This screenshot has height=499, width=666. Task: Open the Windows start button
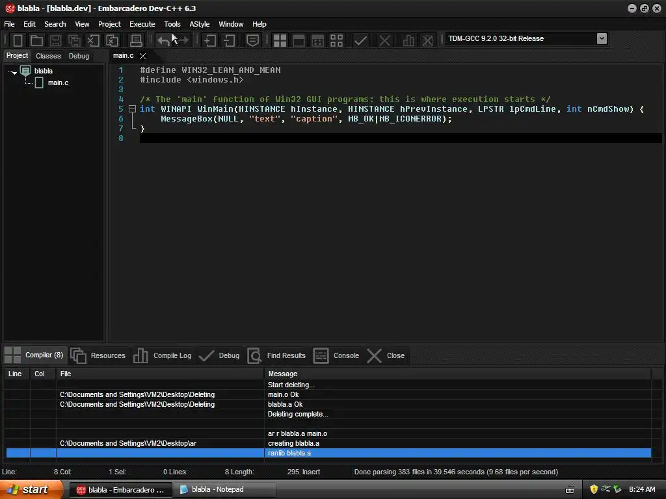pos(30,490)
